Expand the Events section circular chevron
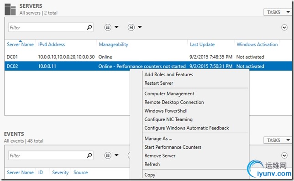The image size is (294, 181). (284, 155)
